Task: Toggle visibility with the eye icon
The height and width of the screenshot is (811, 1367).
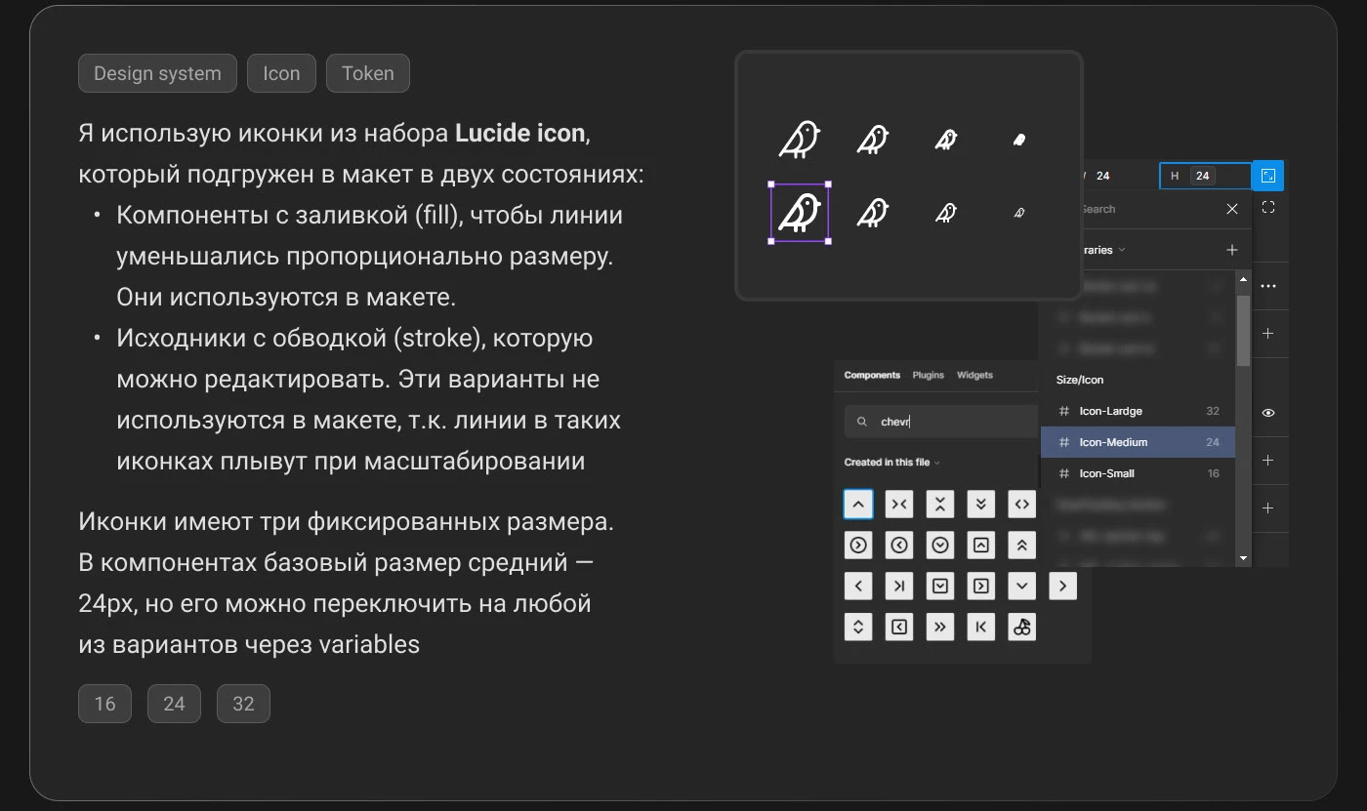Action: click(1268, 412)
